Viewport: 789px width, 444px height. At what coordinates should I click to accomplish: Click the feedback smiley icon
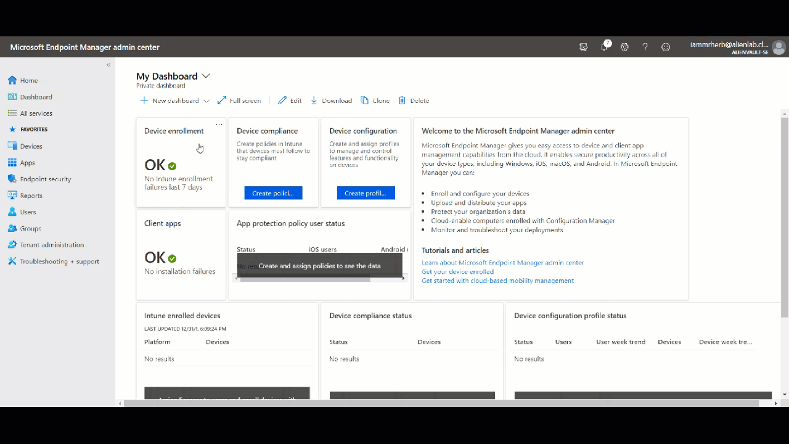tap(666, 47)
